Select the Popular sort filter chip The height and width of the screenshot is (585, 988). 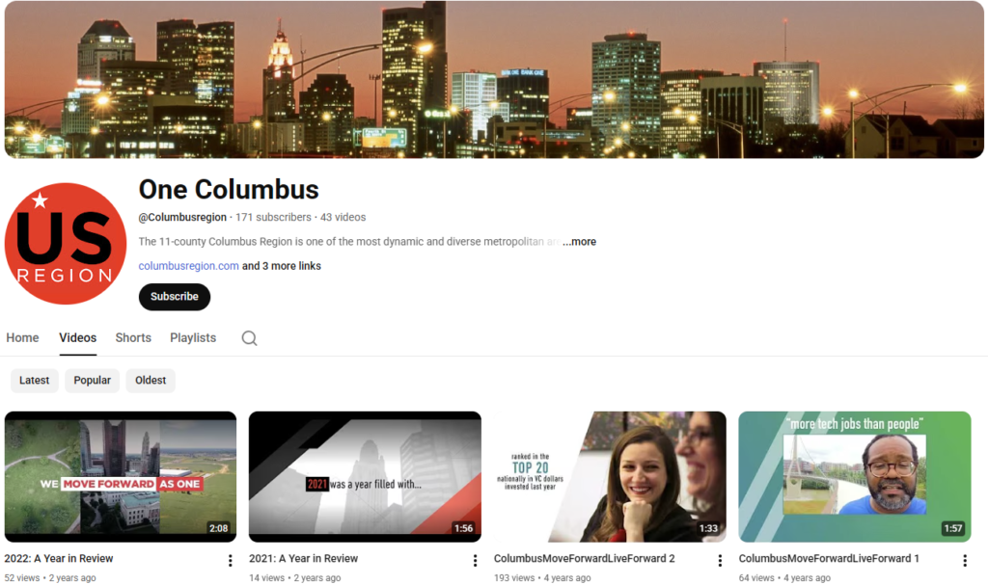tap(93, 381)
